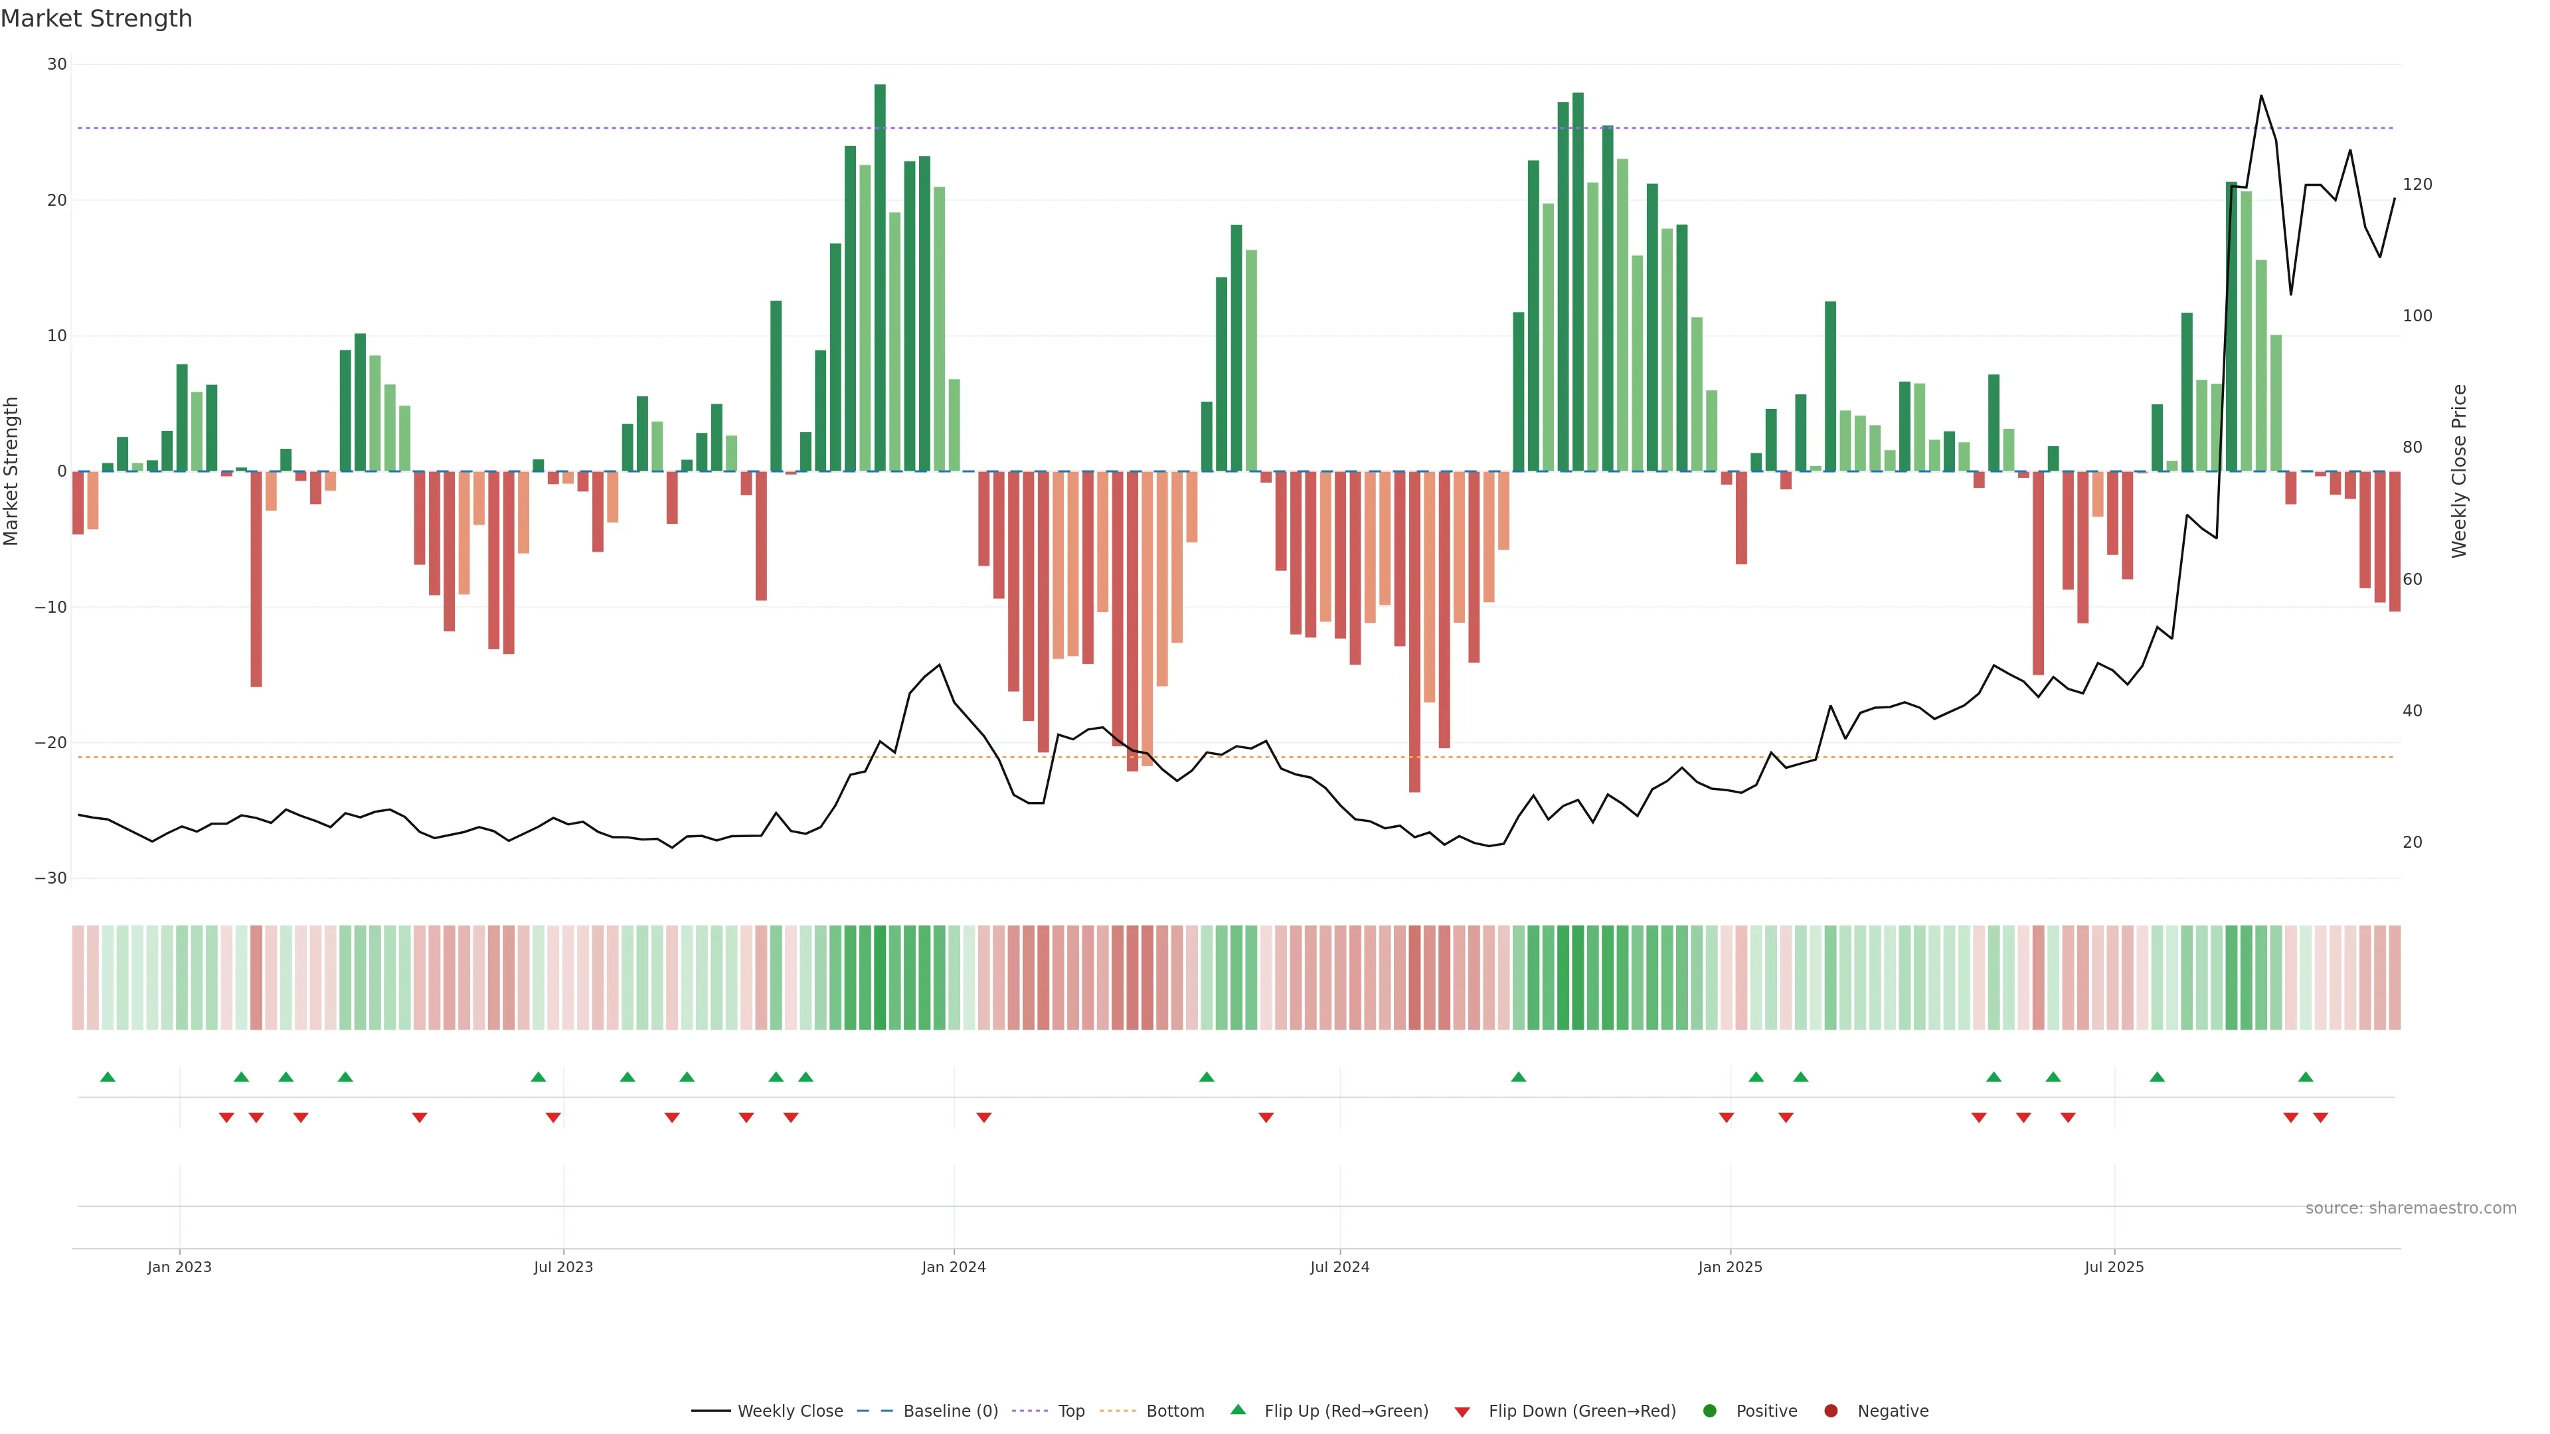Viewport: 2550px width, 1434px height.
Task: Click the Jul 2025 x-axis label
Action: pyautogui.click(x=2114, y=1267)
